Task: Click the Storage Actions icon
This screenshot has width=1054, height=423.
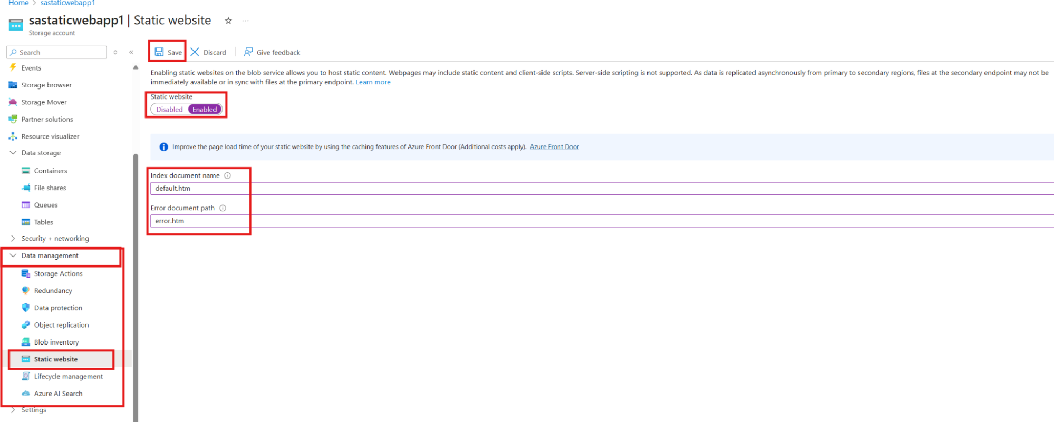Action: point(26,273)
